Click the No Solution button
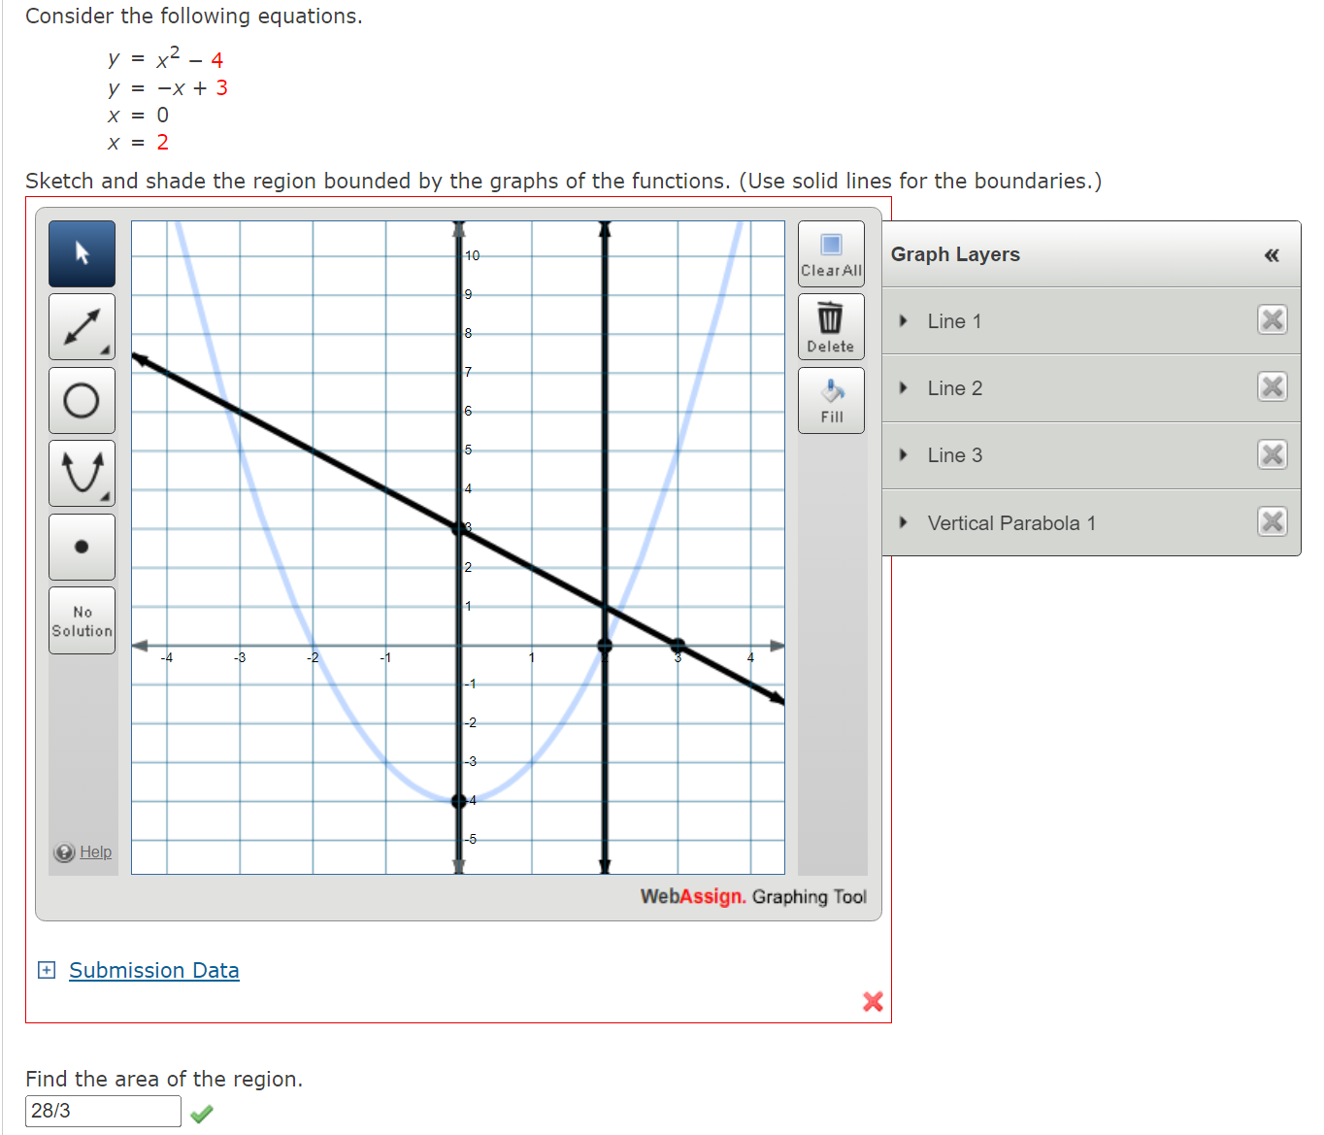This screenshot has width=1324, height=1135. pos(82,620)
